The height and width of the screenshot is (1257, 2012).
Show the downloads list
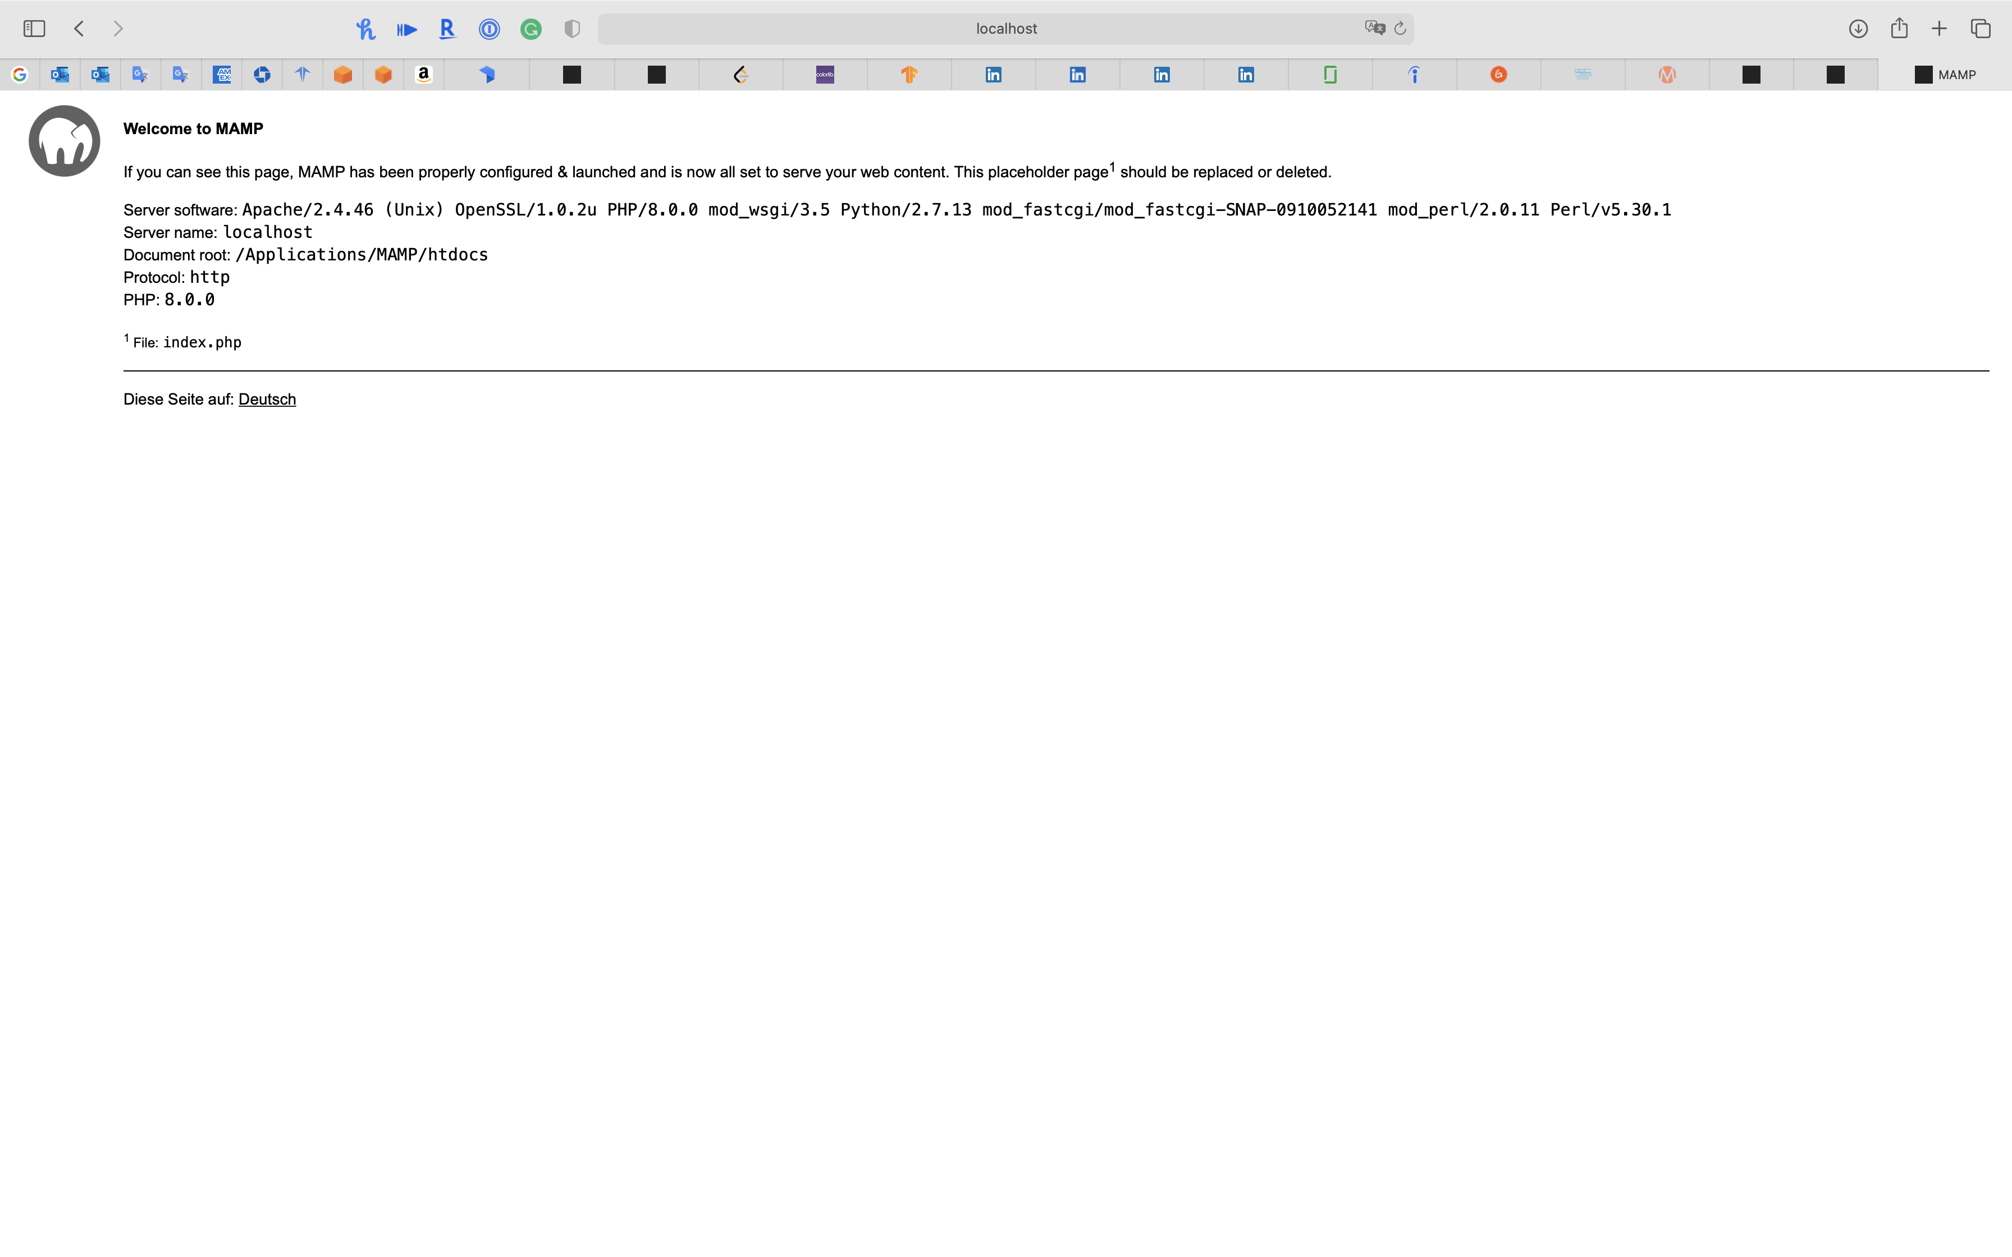click(1858, 29)
